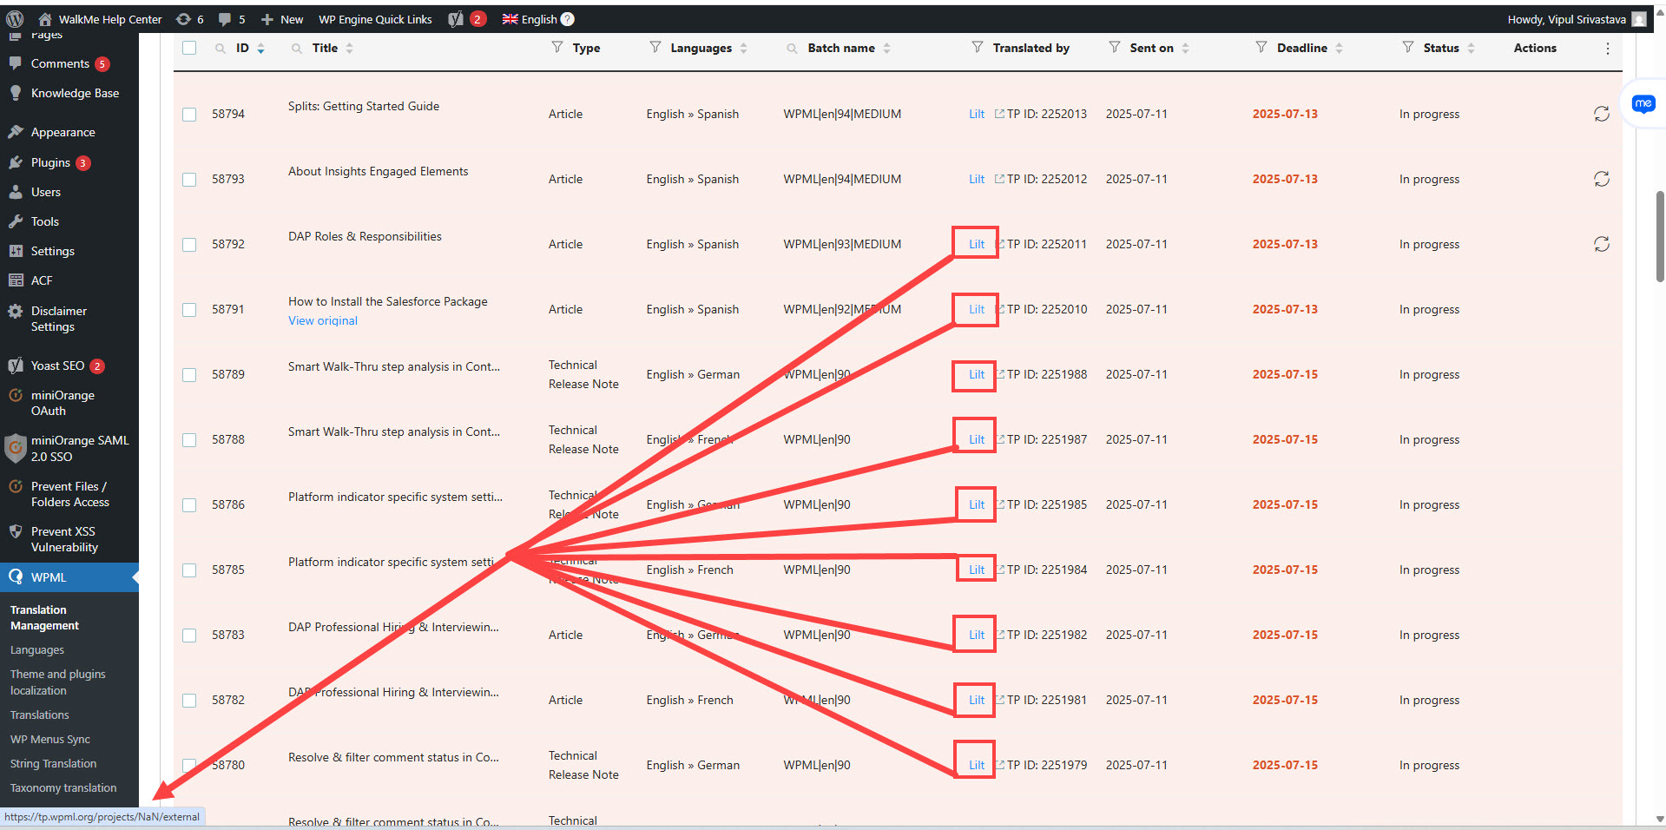
Task: Click the ID column search icon
Action: coord(221,49)
